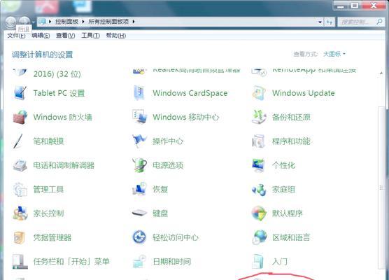Viewport: 389px width, 280px height.
Task: Click the forward navigation button
Action: coord(24,22)
